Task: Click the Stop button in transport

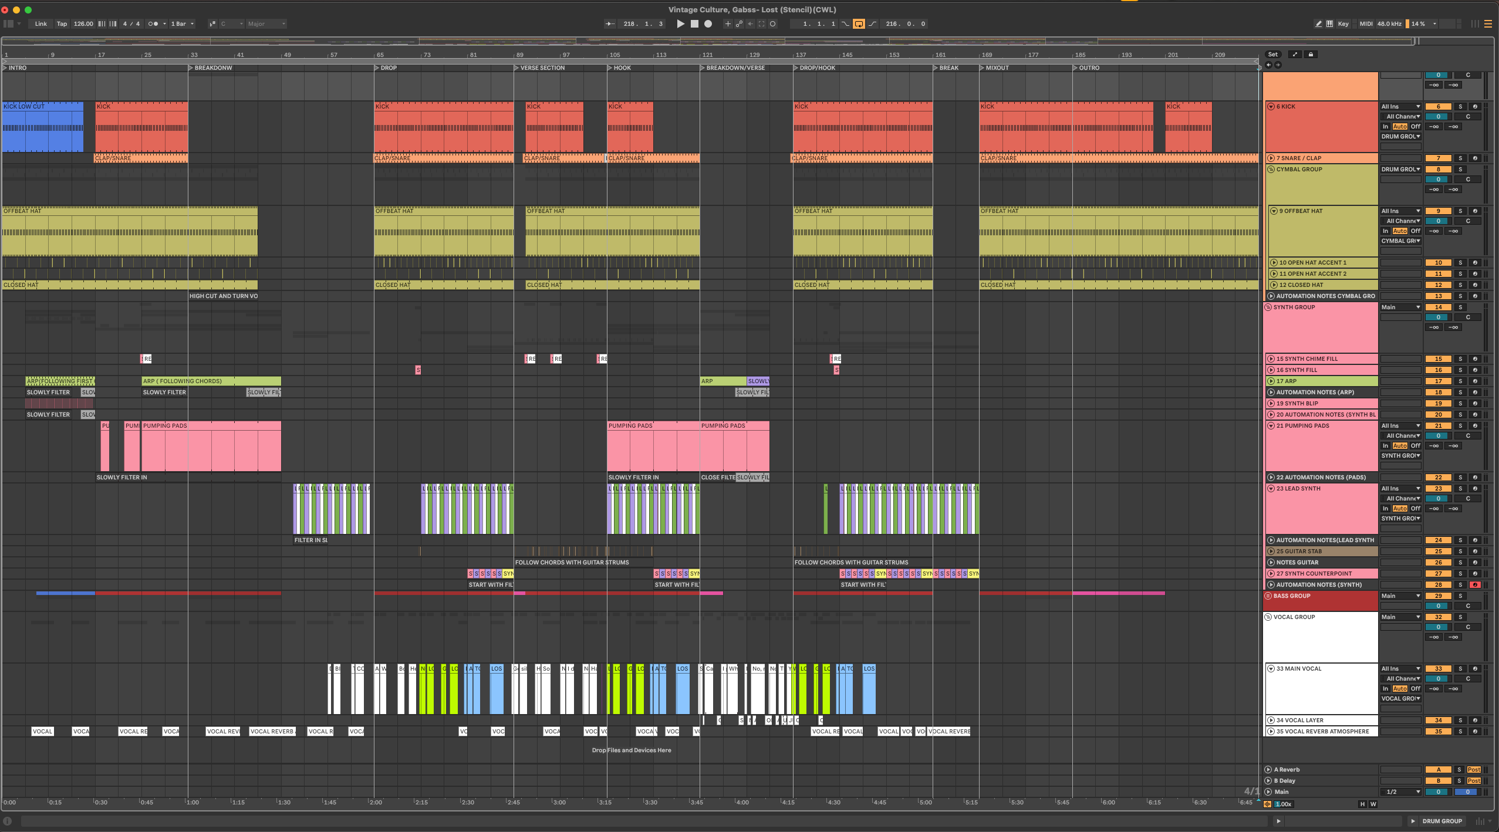Action: pyautogui.click(x=694, y=24)
